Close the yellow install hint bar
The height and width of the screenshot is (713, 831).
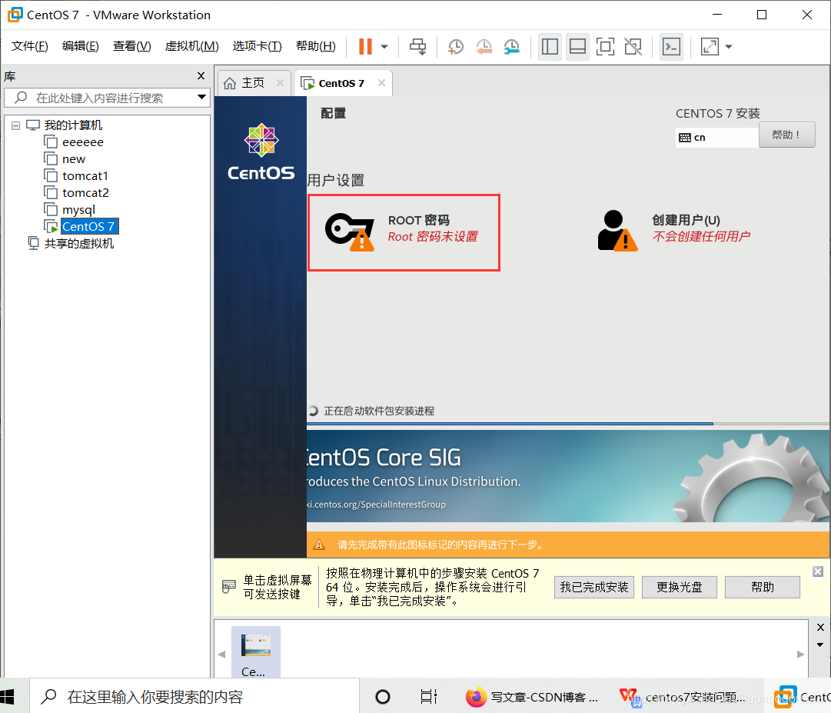[818, 571]
